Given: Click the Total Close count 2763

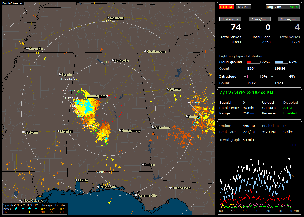Looking at the screenshot, I should 266,42.
